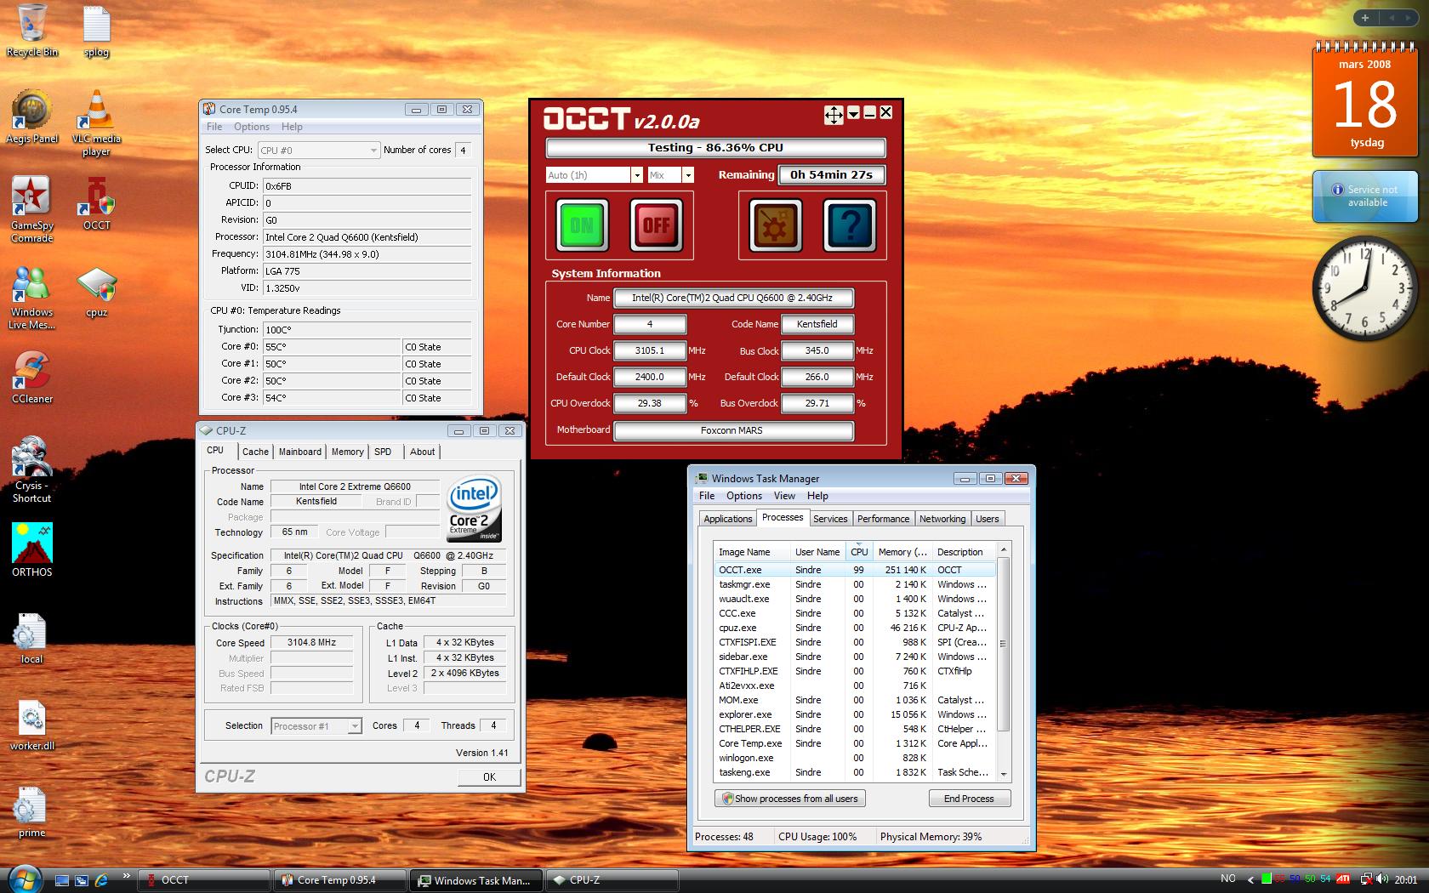This screenshot has height=893, width=1429.
Task: Switch to Memory tab in CPU-Z
Action: click(347, 452)
